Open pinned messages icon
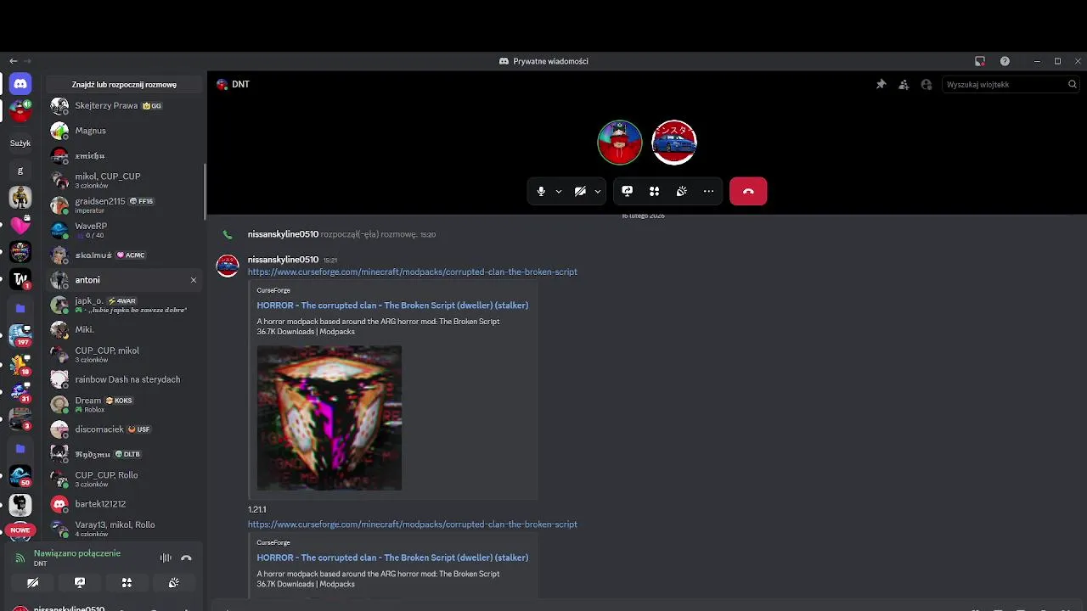Image resolution: width=1087 pixels, height=611 pixels. coord(881,84)
